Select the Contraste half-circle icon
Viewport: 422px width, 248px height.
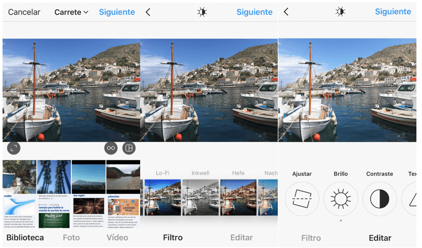coord(379,199)
